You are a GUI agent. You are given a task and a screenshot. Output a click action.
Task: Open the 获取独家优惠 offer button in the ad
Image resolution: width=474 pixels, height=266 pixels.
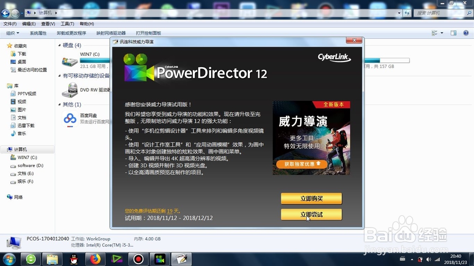coord(301,164)
